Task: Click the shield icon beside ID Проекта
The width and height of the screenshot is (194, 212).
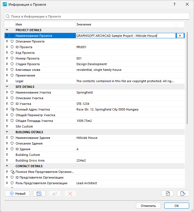Action: click(x=12, y=47)
